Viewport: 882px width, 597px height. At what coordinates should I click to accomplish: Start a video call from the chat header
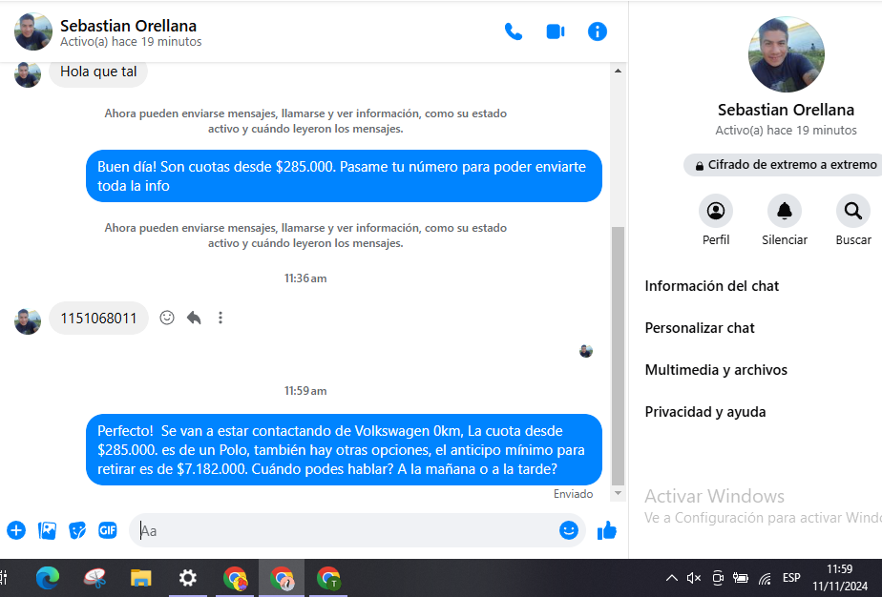click(x=556, y=31)
